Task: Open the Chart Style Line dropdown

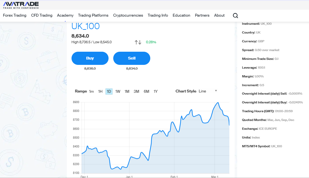Action: 208,91
